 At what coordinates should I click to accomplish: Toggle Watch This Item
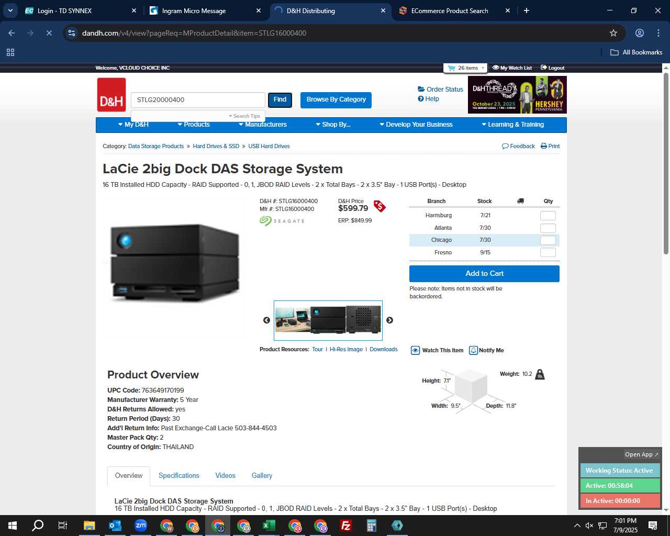(437, 350)
